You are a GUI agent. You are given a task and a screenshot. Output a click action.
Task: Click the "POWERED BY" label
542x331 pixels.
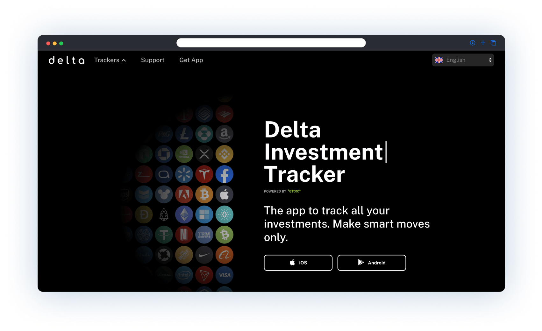(x=275, y=191)
